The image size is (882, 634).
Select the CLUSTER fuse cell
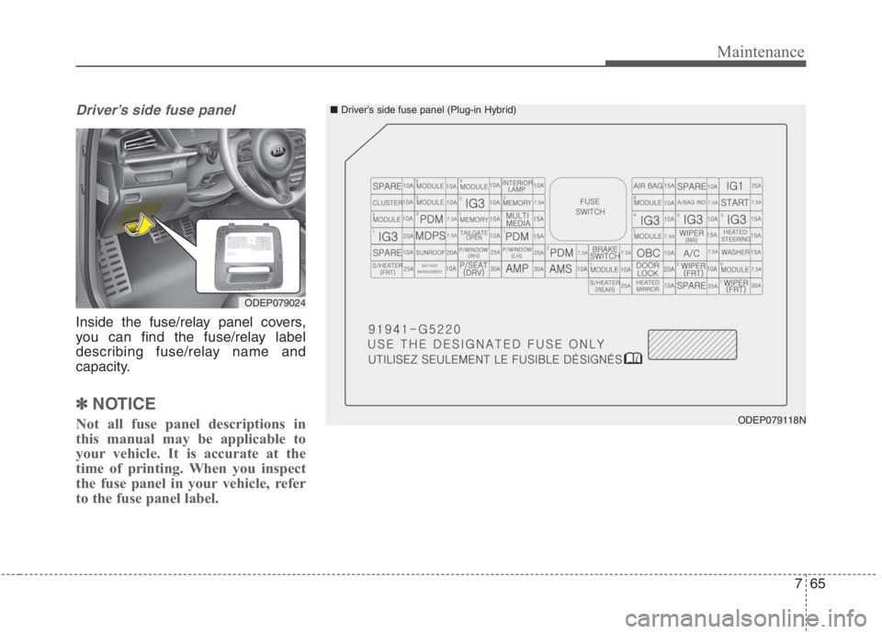click(386, 202)
